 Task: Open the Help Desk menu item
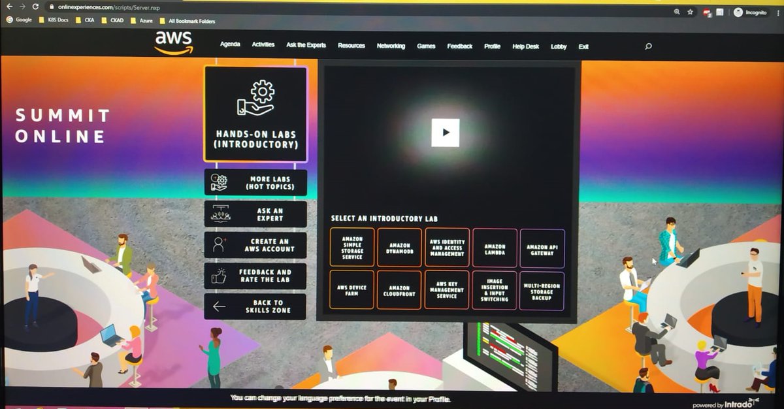(526, 46)
